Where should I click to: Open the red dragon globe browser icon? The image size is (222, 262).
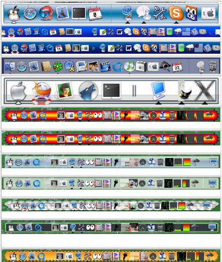46,13
